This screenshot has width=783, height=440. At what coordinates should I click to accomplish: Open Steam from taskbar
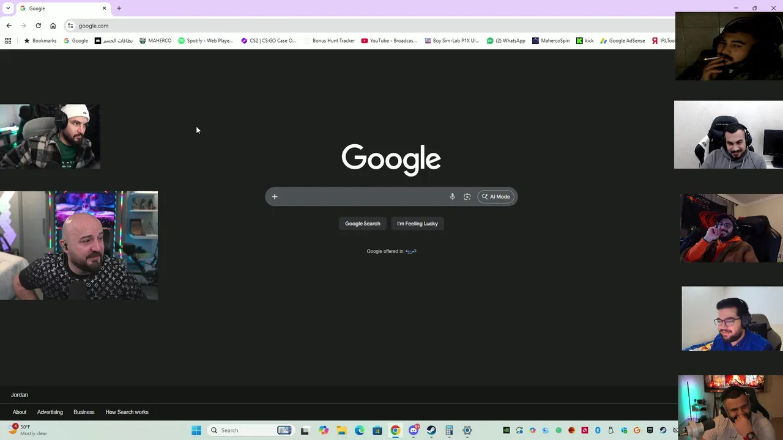click(x=432, y=430)
